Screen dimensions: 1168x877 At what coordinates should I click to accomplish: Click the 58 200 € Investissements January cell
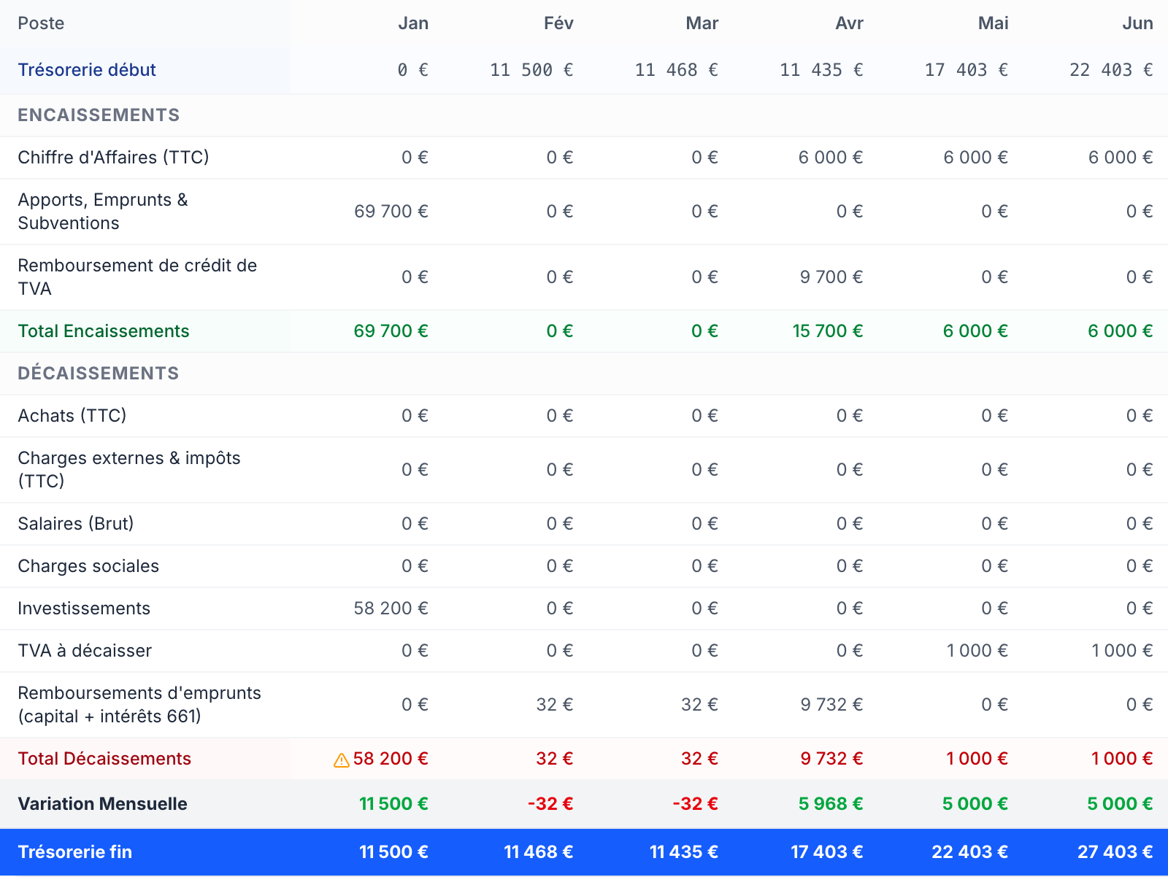[x=391, y=609]
